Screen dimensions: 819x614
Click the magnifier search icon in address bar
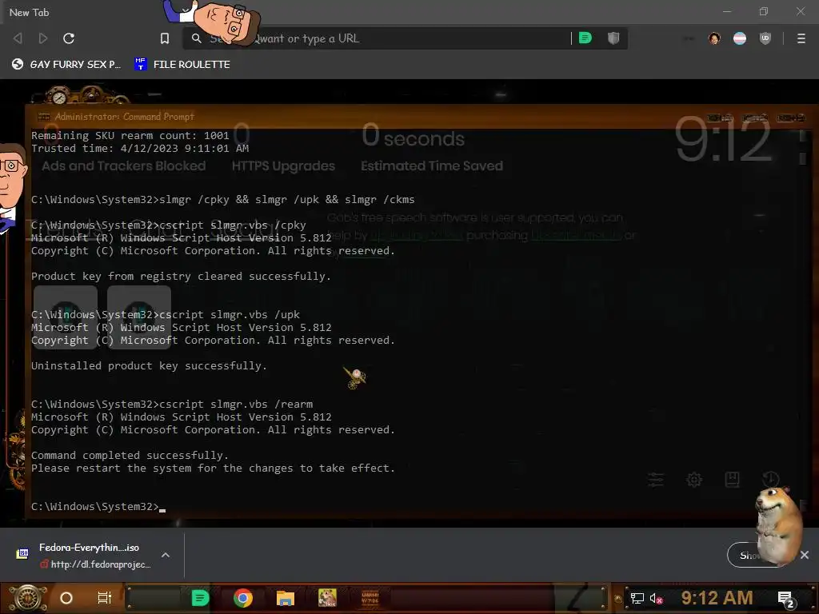coord(197,38)
